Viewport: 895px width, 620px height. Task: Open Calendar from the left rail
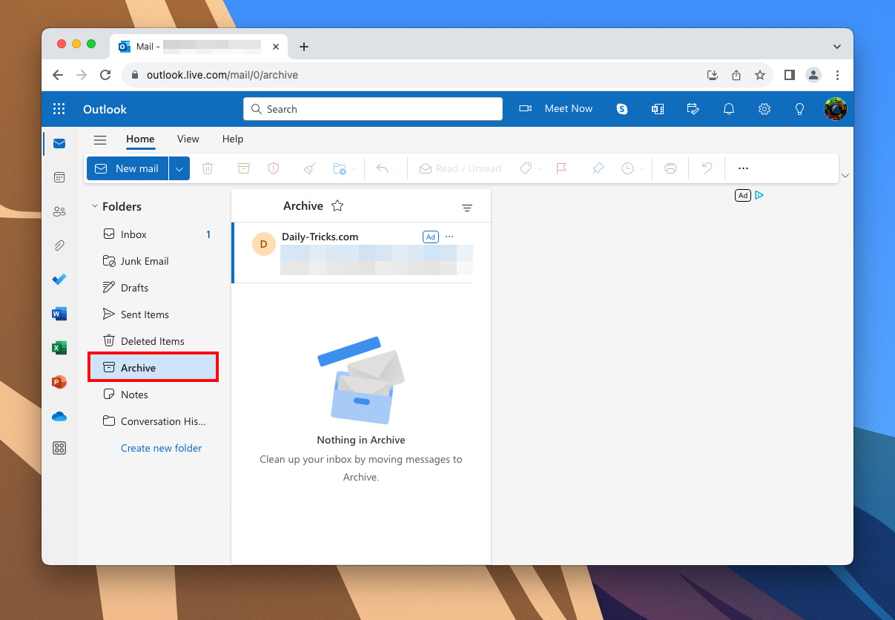coord(59,177)
